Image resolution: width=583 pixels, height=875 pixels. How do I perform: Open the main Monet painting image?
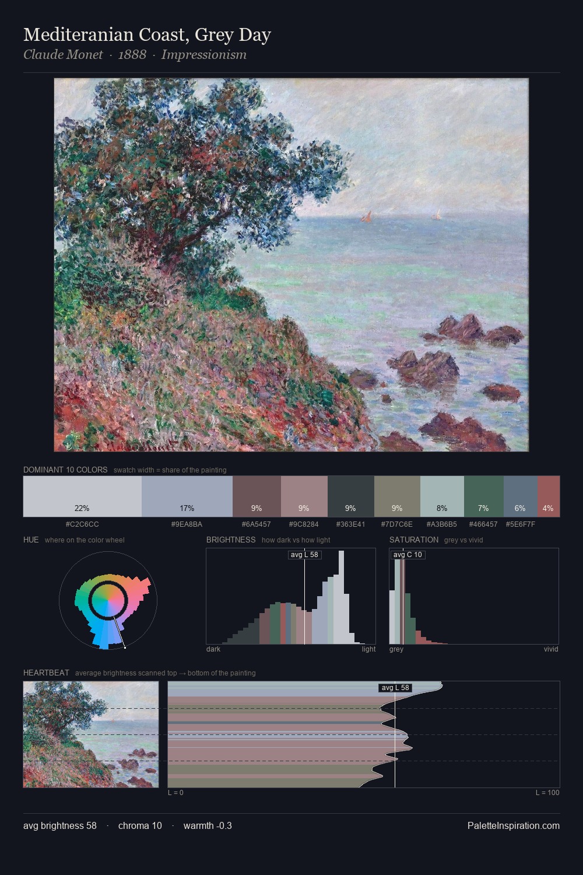pyautogui.click(x=291, y=265)
